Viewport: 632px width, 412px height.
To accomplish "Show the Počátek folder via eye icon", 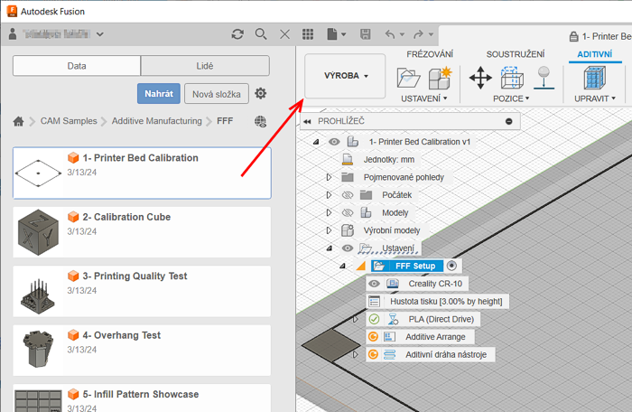I will [348, 194].
